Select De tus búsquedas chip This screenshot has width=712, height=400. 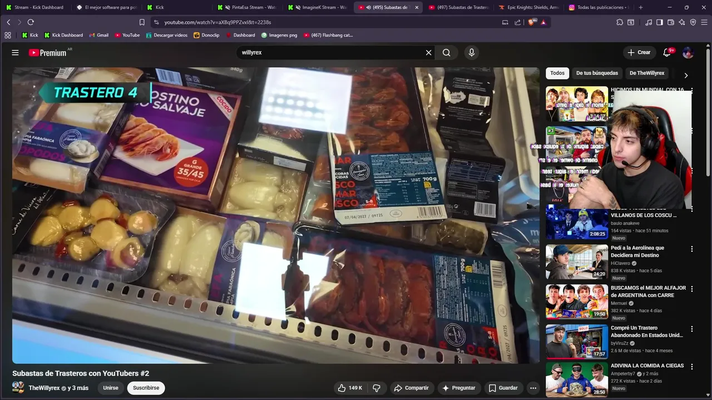(597, 73)
